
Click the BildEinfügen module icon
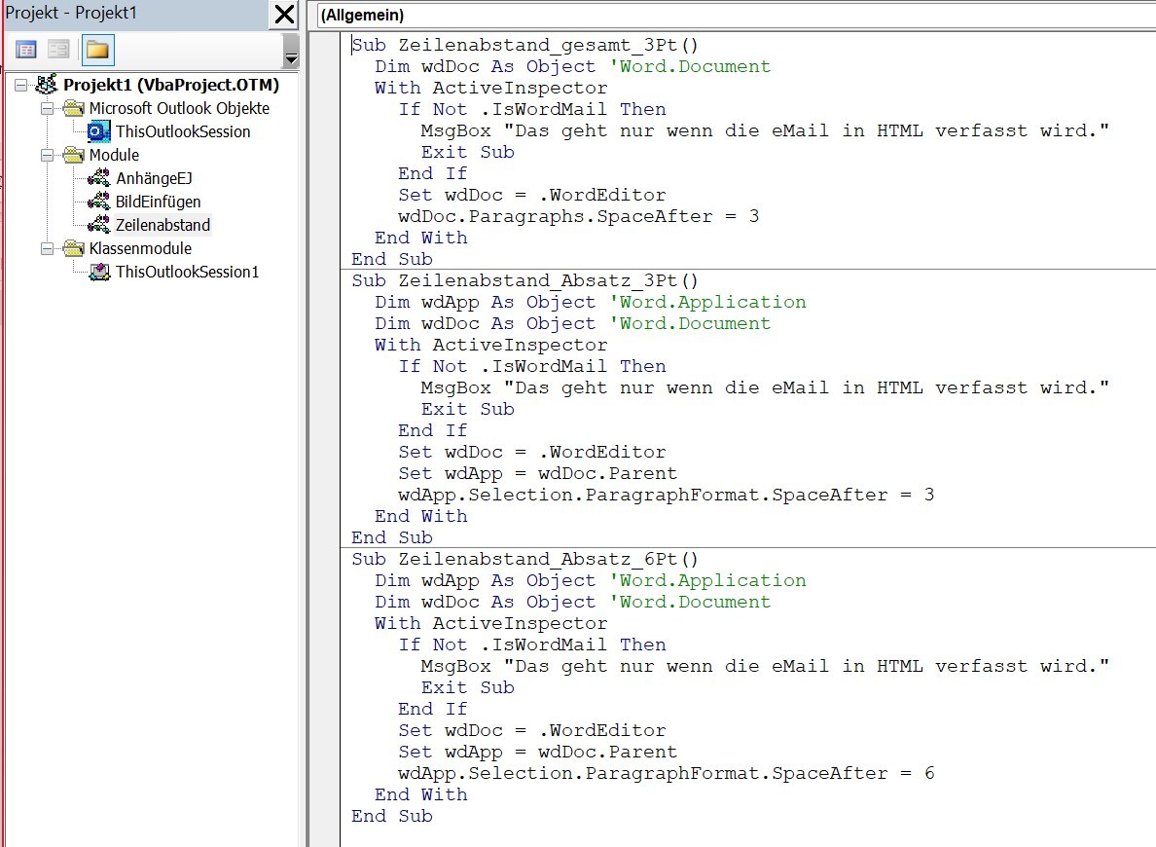(98, 202)
